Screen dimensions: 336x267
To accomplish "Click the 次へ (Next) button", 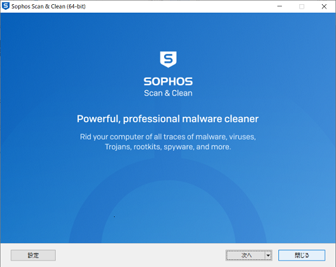I will point(246,255).
